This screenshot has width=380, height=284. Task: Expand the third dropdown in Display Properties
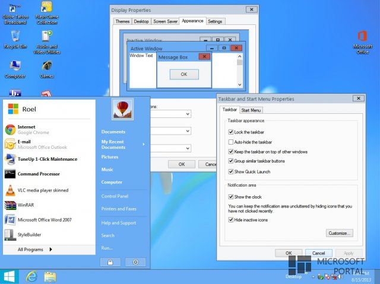tap(188, 148)
